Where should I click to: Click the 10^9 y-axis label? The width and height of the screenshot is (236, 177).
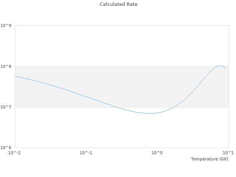(6, 26)
